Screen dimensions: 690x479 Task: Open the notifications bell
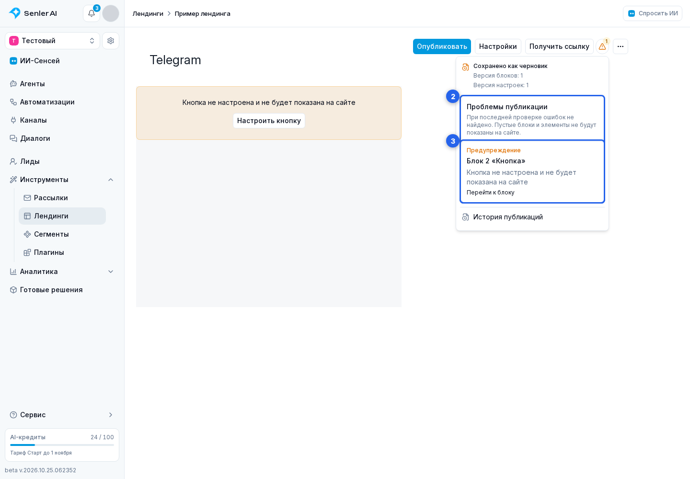tap(92, 13)
